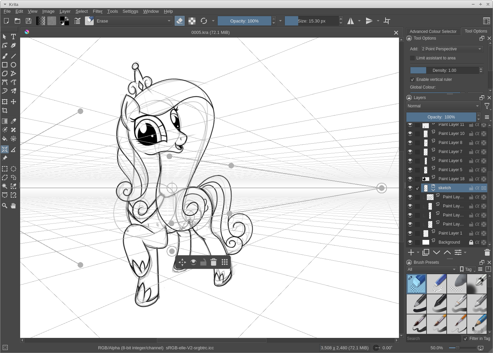Toggle visibility of Paint Layer 1
493x353 pixels.
[410, 233]
